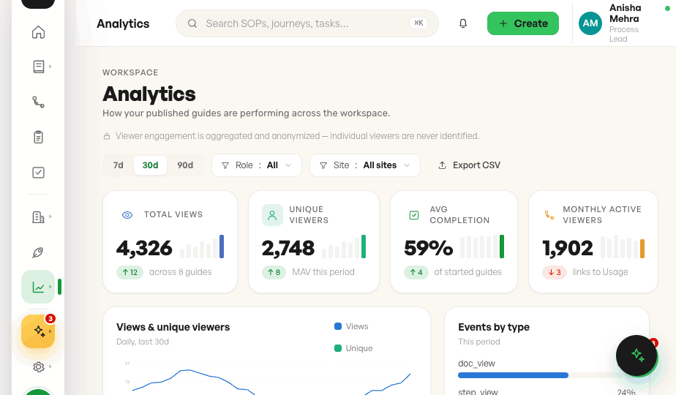
Task: Expand the Analytics sidebar submenu arrow
Action: [50, 286]
